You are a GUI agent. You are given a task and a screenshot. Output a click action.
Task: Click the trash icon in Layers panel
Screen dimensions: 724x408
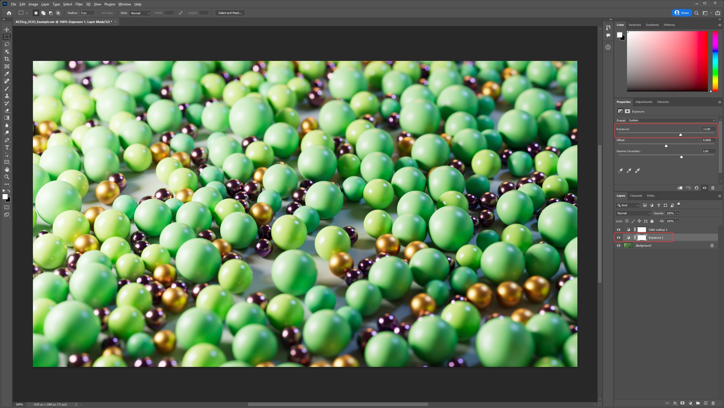(x=713, y=403)
